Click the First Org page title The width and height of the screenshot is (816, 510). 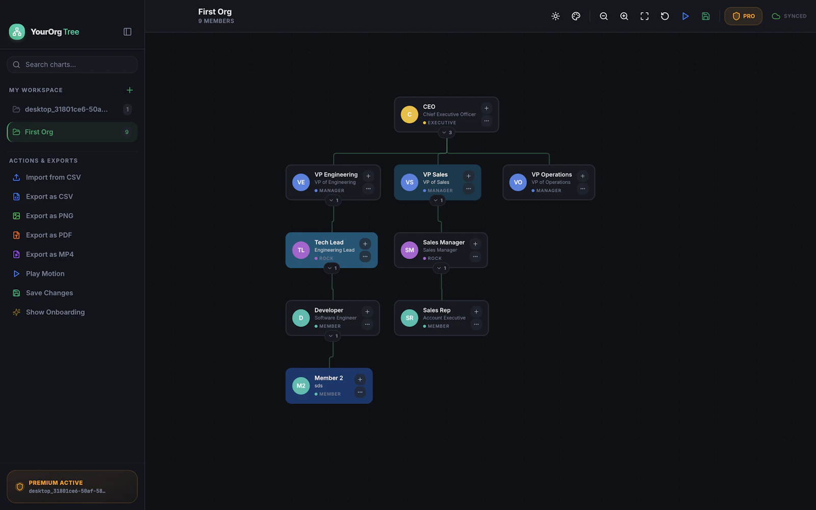(215, 12)
